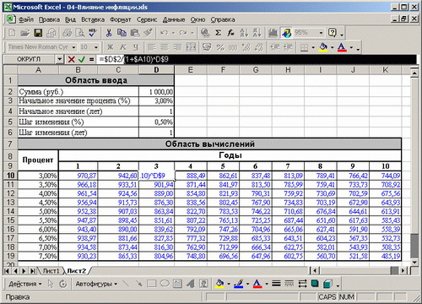Toggle Italic (К) formatting

(x=123, y=47)
